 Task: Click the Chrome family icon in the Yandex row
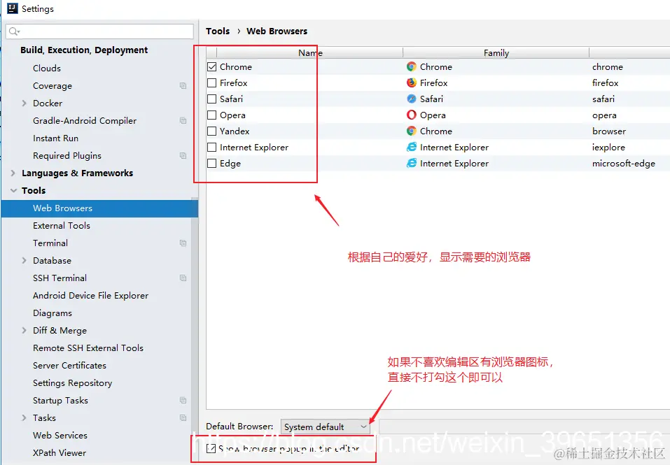coord(411,131)
